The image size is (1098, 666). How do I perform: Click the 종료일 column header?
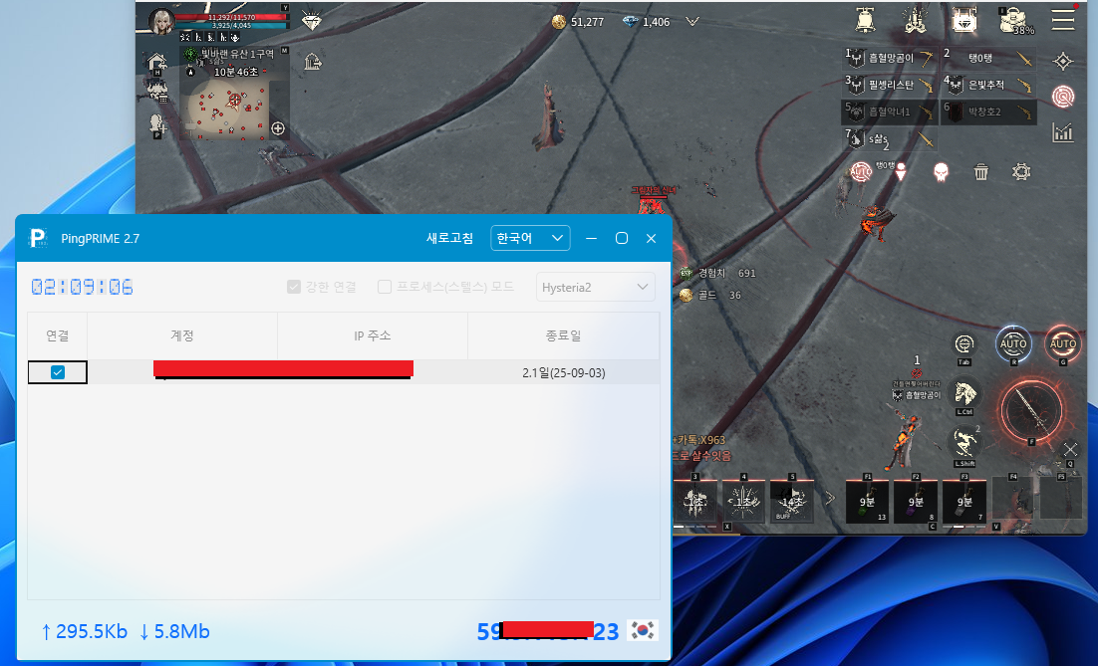[x=563, y=335]
